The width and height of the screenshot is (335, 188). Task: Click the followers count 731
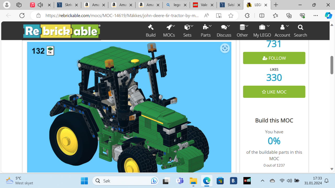tap(274, 44)
